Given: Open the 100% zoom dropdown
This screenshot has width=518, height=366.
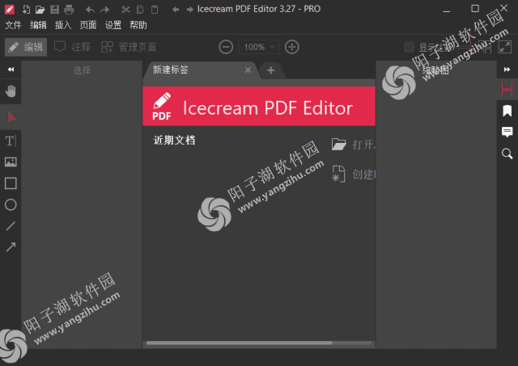Looking at the screenshot, I should pos(259,47).
